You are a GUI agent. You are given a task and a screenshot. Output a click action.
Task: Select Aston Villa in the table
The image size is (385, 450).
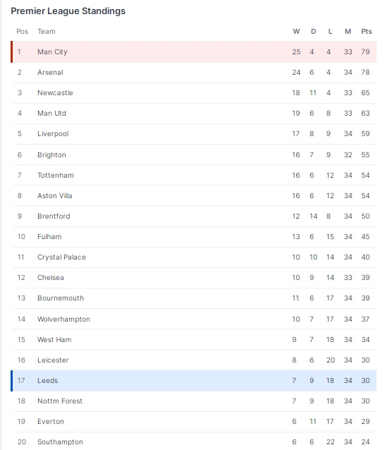pyautogui.click(x=55, y=195)
